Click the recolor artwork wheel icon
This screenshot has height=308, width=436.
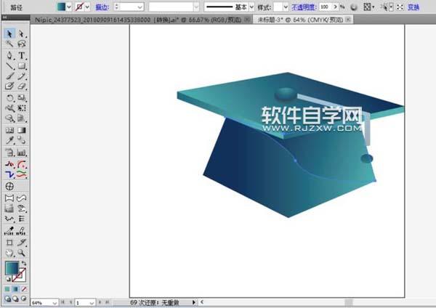coord(354,7)
